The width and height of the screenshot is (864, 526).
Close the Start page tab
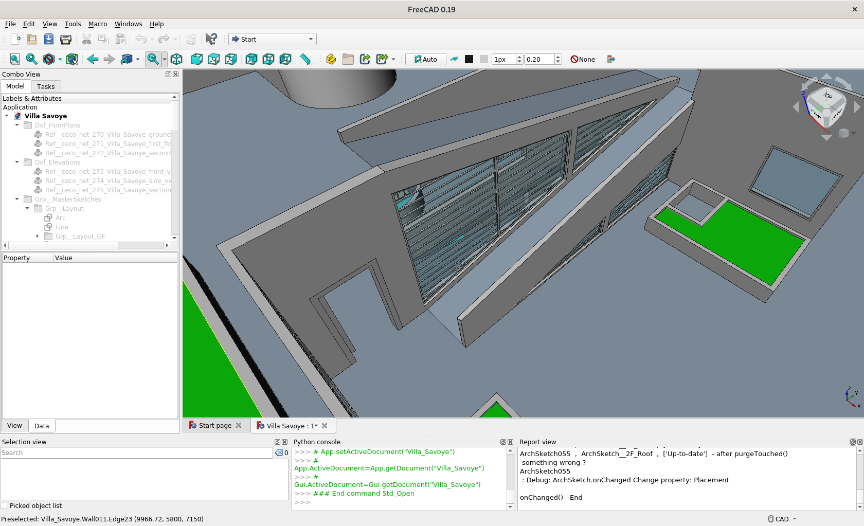click(239, 425)
